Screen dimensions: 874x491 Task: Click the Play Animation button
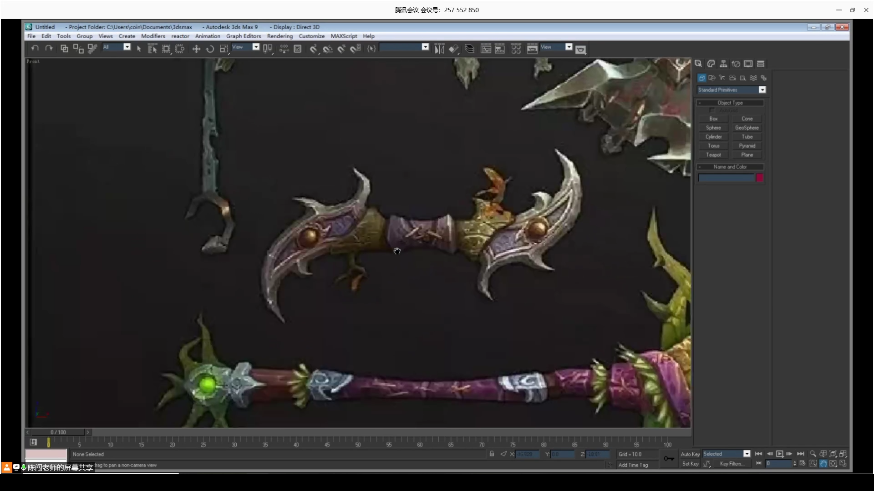[779, 454]
